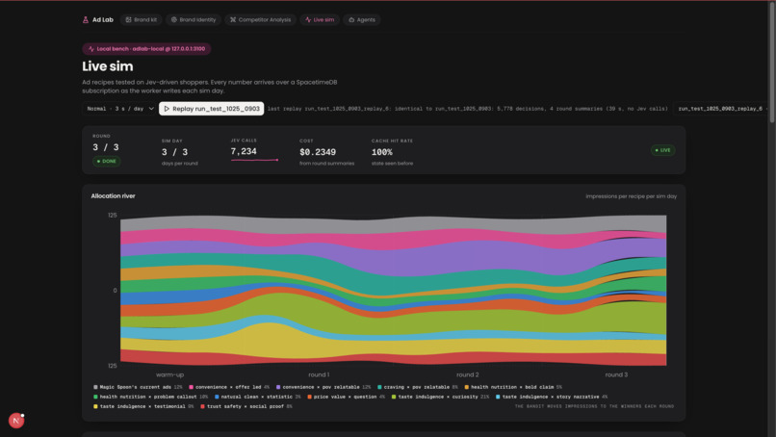Click the yellow taste indulgence × testimonial swatch
The width and height of the screenshot is (776, 437).
pos(95,406)
